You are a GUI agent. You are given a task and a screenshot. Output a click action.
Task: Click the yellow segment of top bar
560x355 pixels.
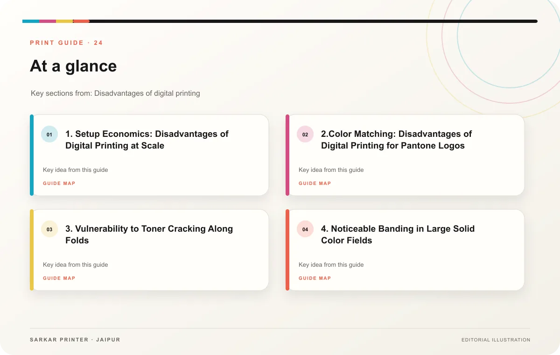64,21
